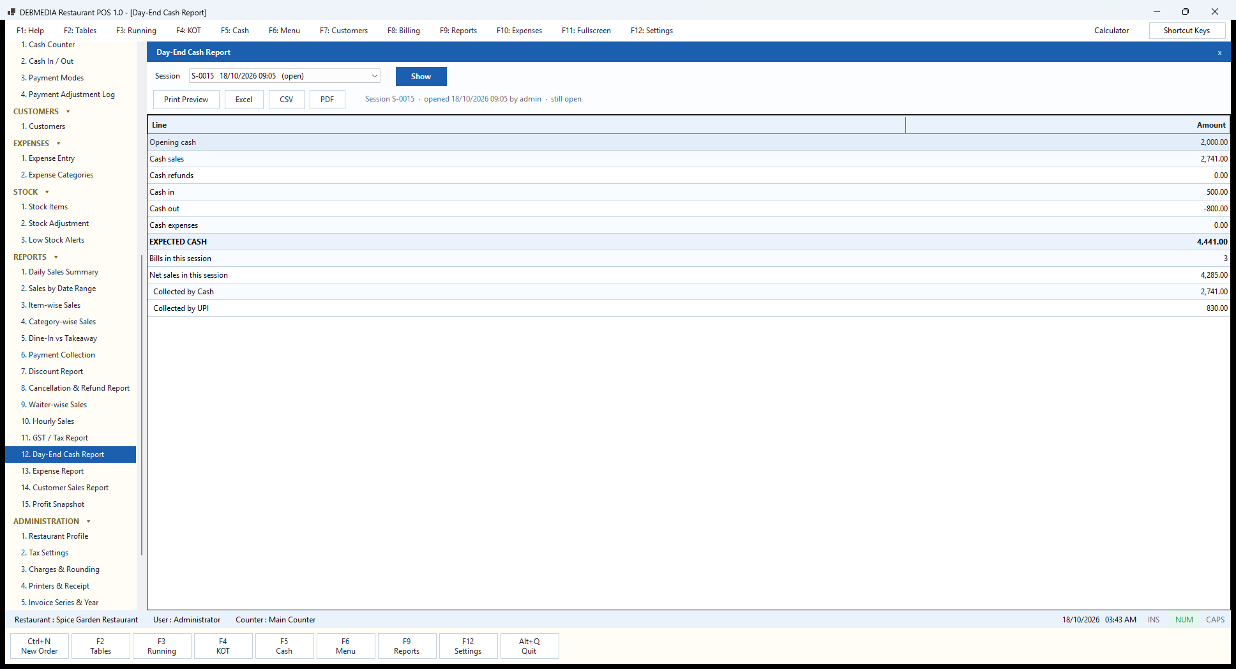Collapse the ADMINISTRATION section arrow
Screen dimensions: 1236x669
89,522
